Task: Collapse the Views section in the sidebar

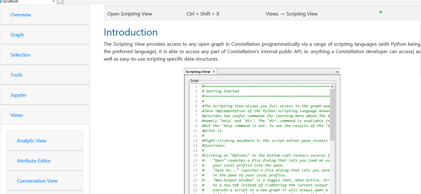Action: point(17,115)
